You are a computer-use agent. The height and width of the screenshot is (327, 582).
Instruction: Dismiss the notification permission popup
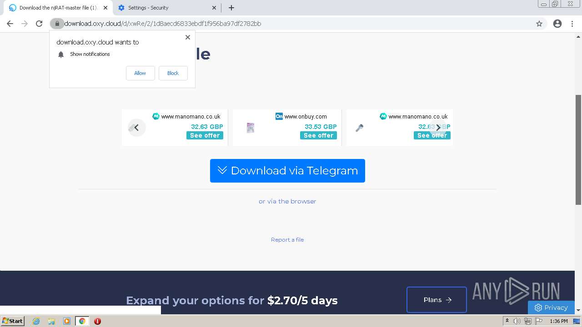pyautogui.click(x=188, y=37)
